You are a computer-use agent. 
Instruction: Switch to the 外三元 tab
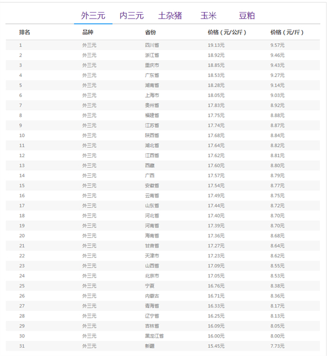coord(93,16)
